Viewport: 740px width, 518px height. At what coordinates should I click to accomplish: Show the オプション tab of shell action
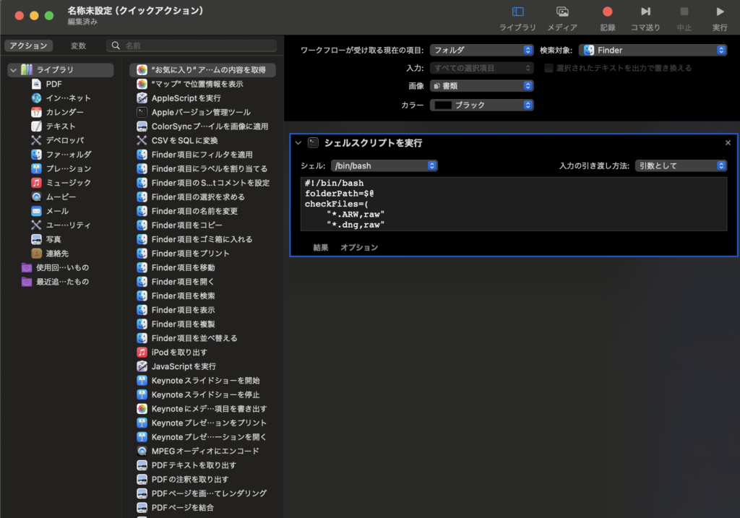[359, 247]
